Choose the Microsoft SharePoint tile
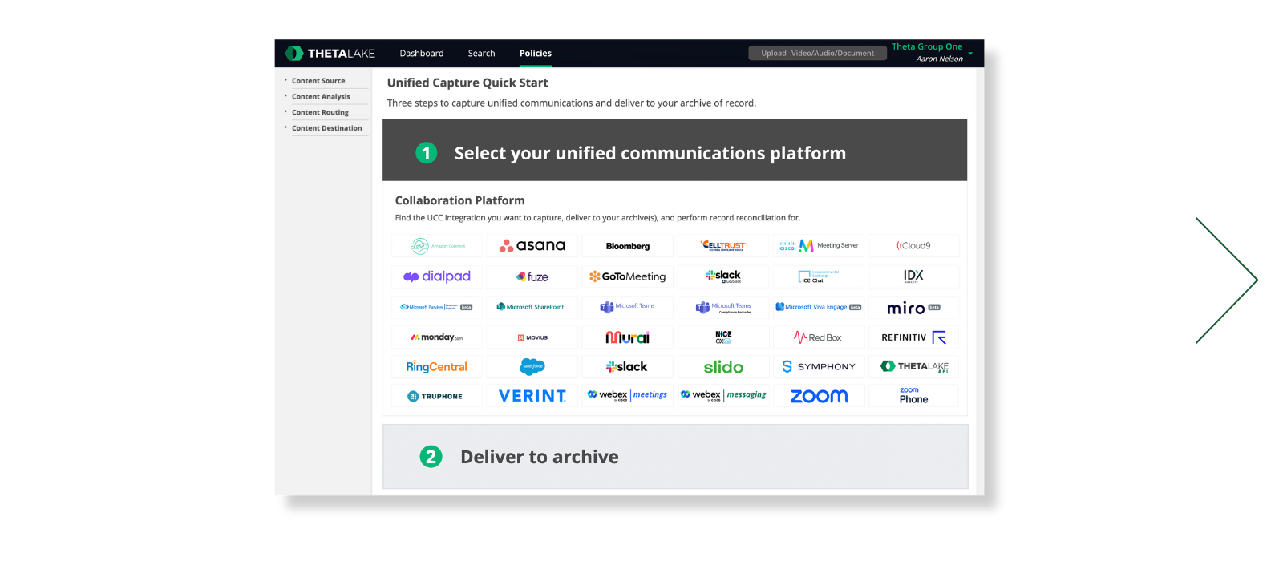Image resolution: width=1283 pixels, height=561 pixels. pos(532,307)
